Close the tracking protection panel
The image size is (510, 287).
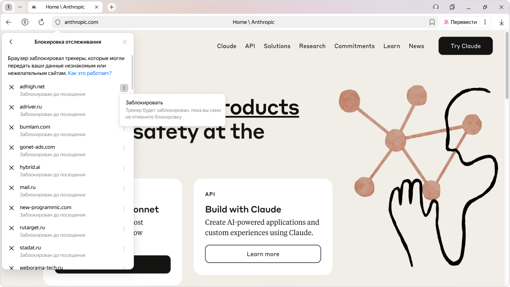pos(125,42)
